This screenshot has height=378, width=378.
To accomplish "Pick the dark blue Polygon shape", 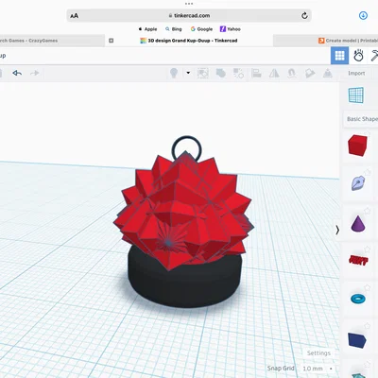I will pos(357,340).
